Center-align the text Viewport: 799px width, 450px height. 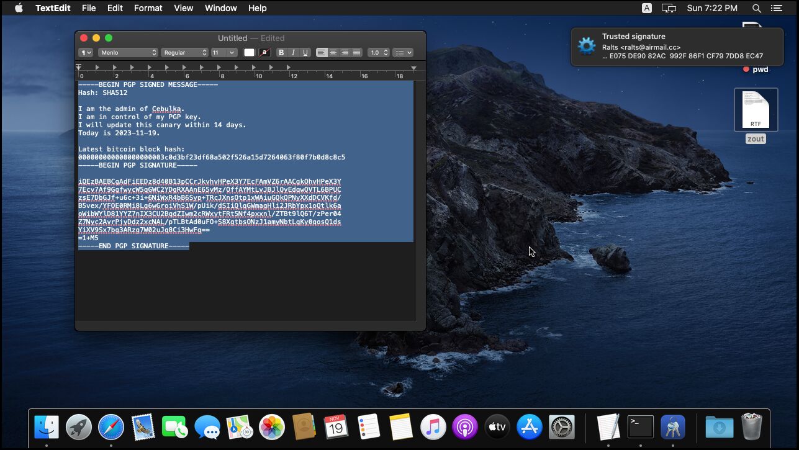click(333, 53)
